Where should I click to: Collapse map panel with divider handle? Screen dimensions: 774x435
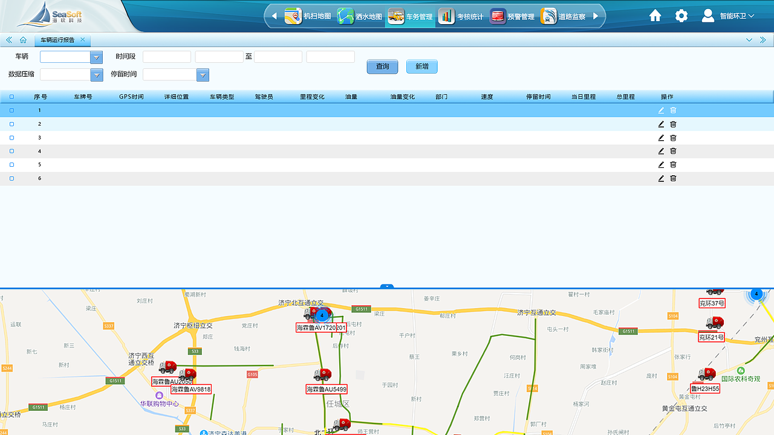[x=387, y=286]
